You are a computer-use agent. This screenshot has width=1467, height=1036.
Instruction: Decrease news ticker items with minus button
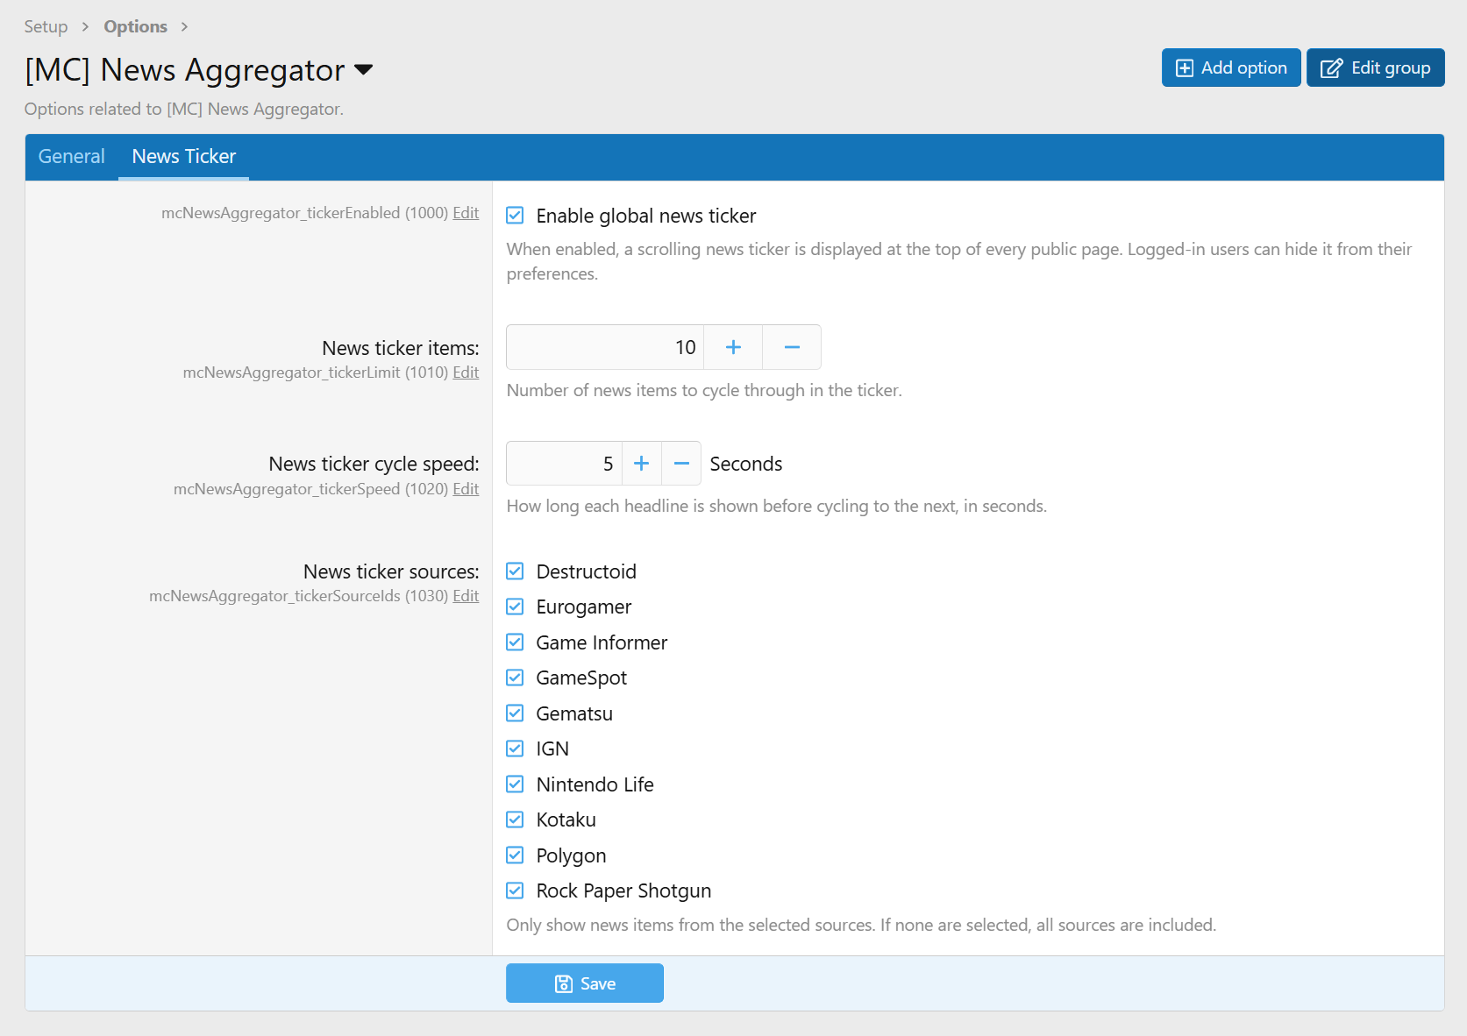(792, 347)
